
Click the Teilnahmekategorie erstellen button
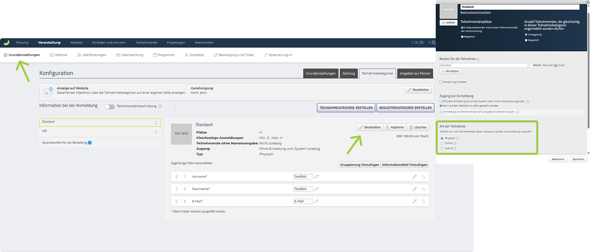(x=345, y=107)
